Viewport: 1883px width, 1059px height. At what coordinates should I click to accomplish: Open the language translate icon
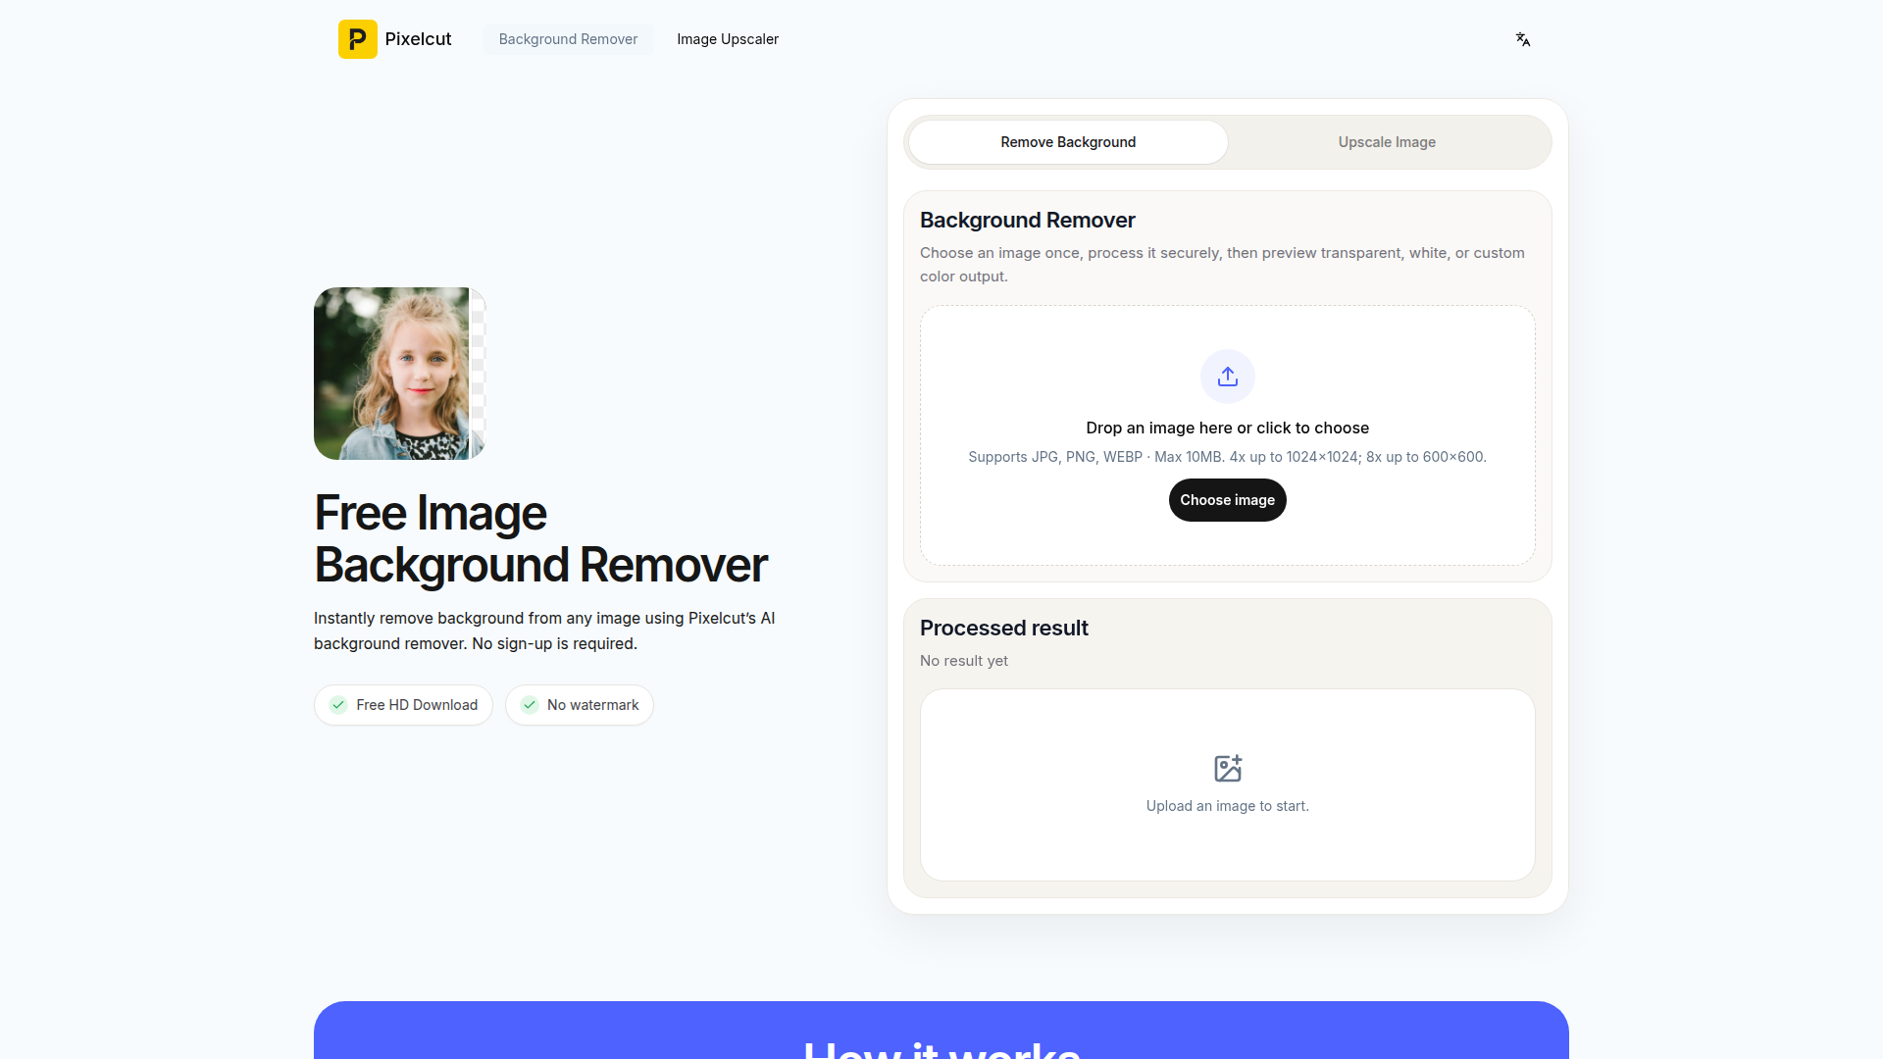coord(1522,39)
